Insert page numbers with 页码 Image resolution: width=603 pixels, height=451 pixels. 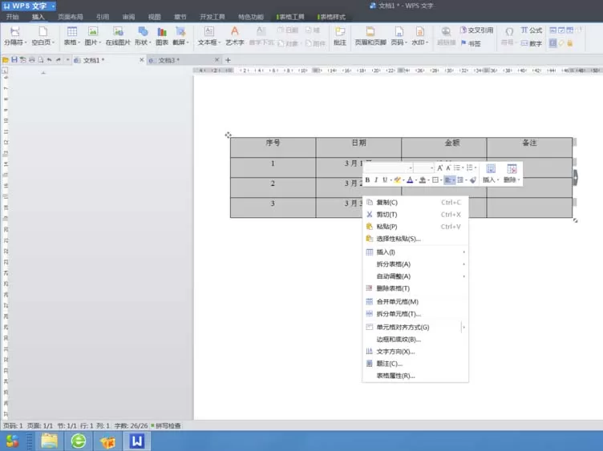[399, 37]
